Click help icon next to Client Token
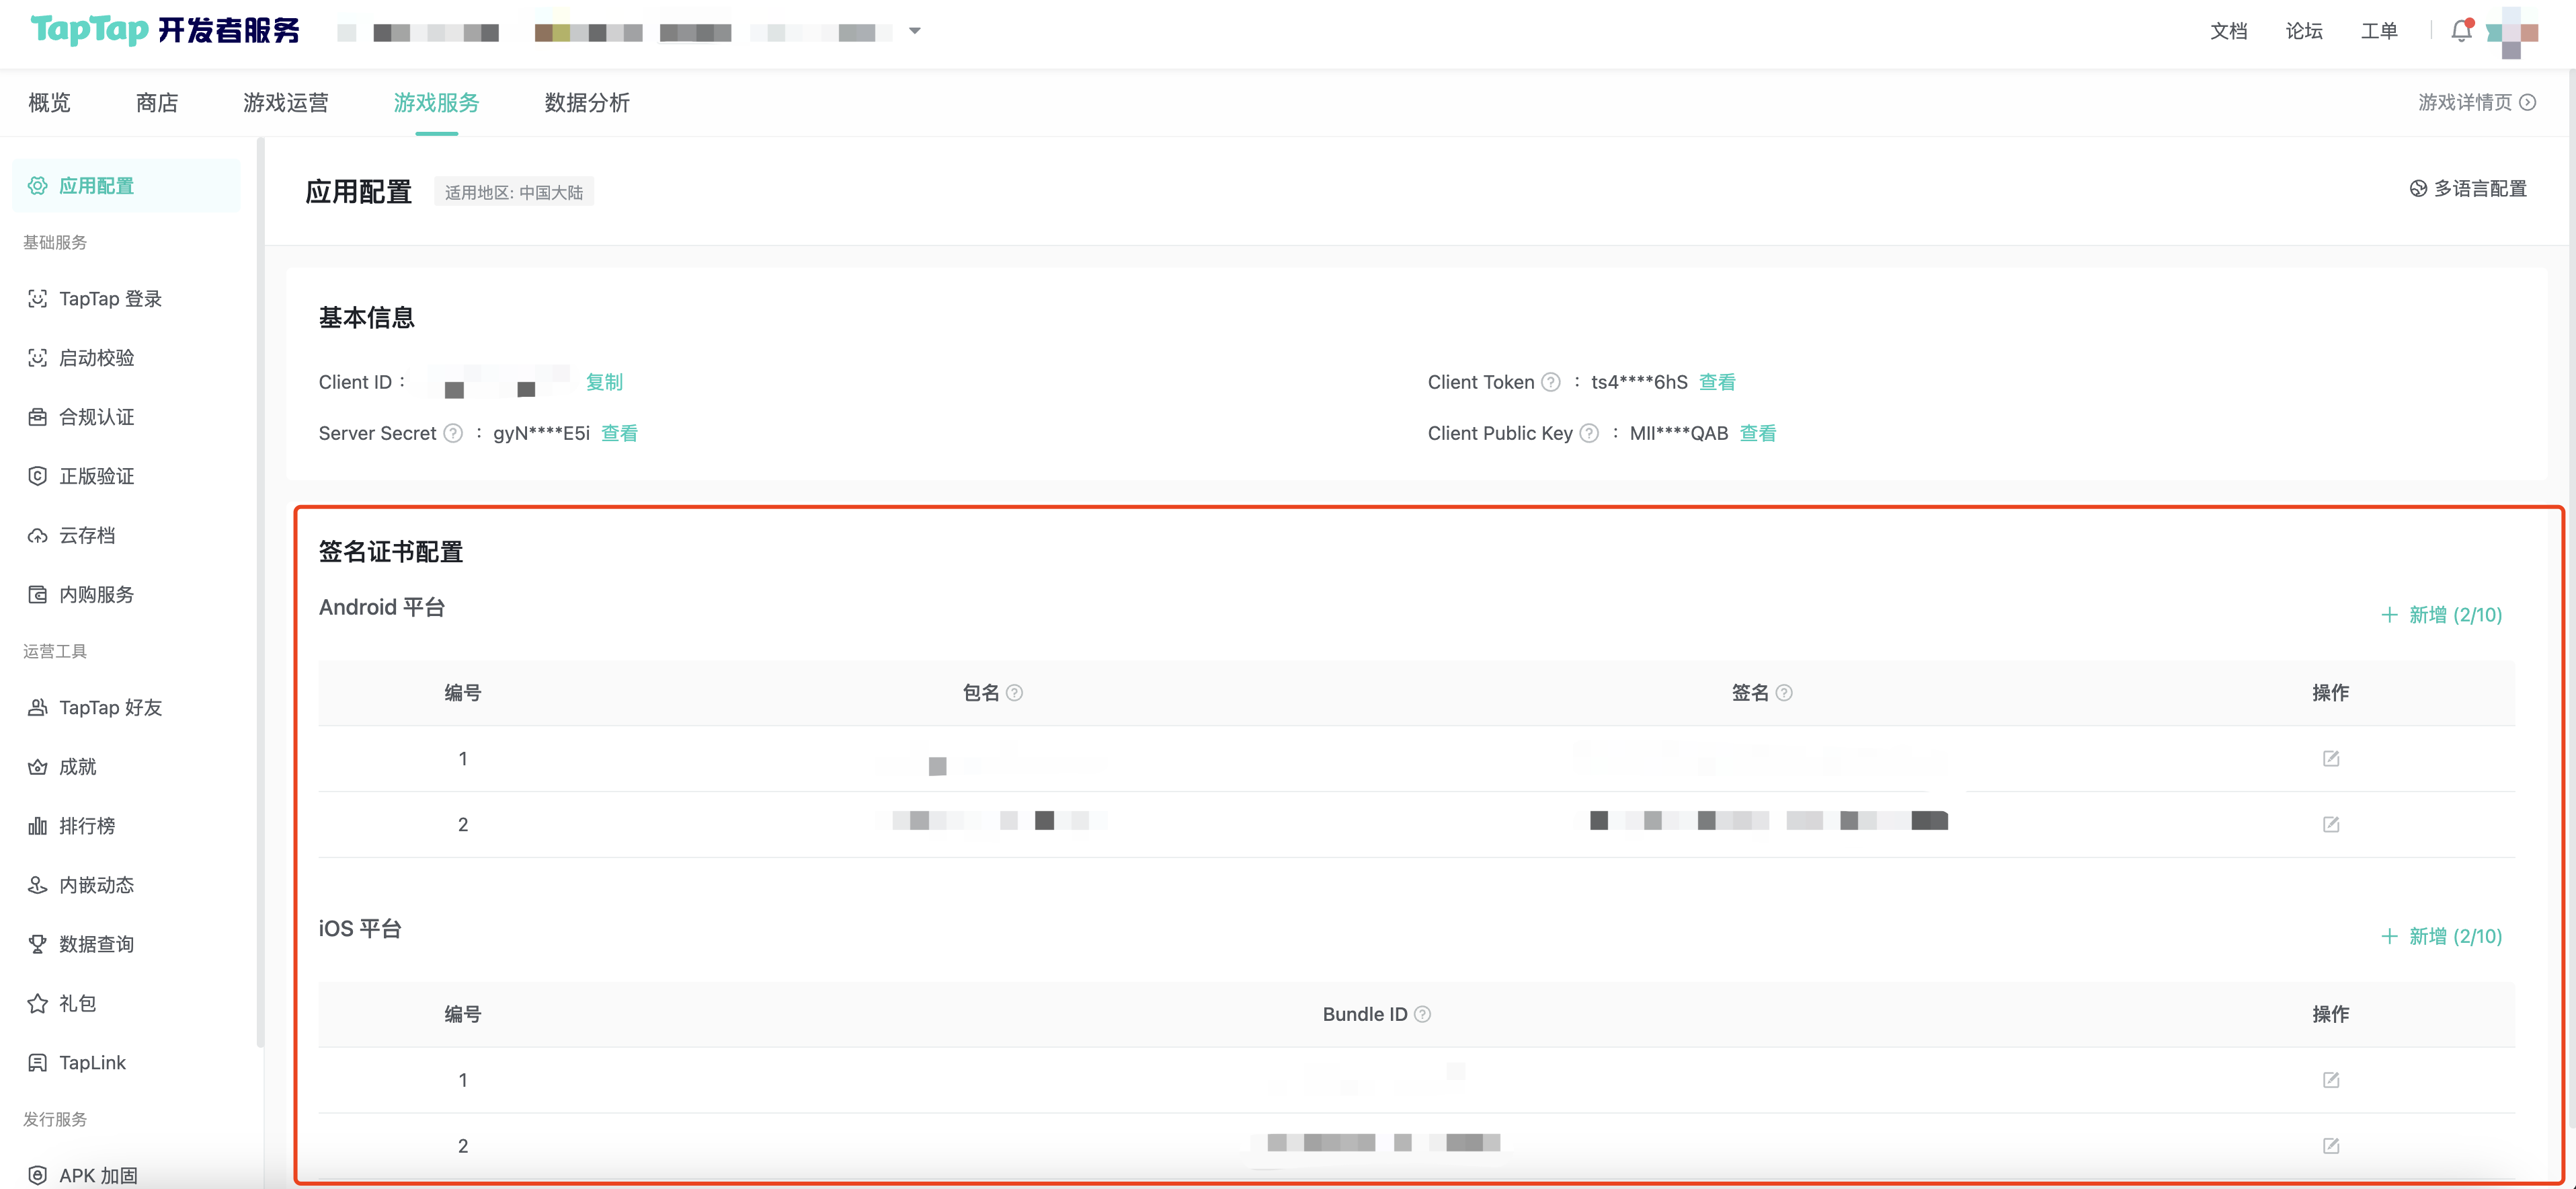This screenshot has height=1189, width=2576. pos(1550,382)
